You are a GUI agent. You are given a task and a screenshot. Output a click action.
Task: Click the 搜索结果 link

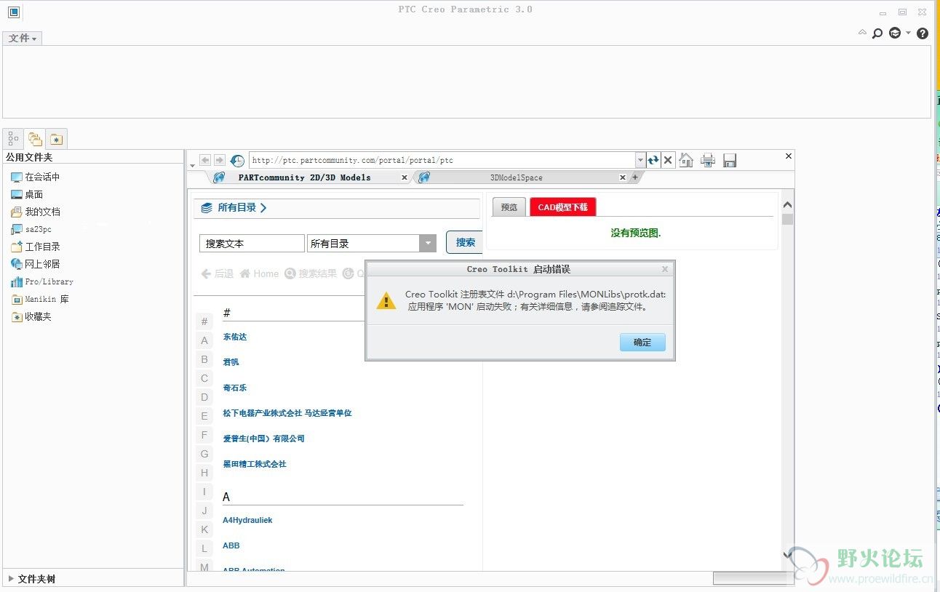point(311,273)
